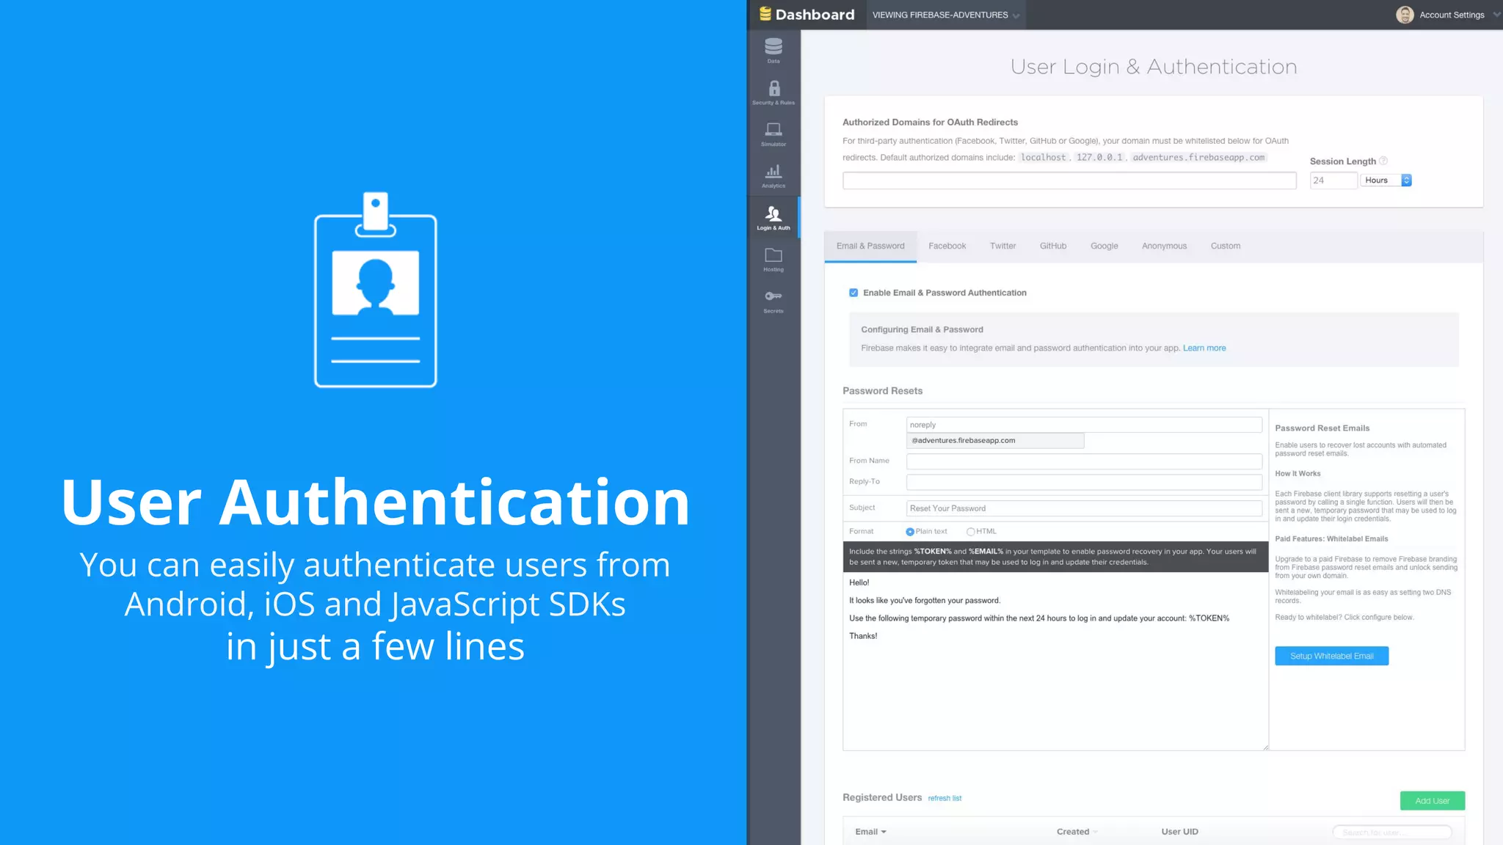Click the session length number field
This screenshot has height=845, width=1503.
pos(1333,180)
